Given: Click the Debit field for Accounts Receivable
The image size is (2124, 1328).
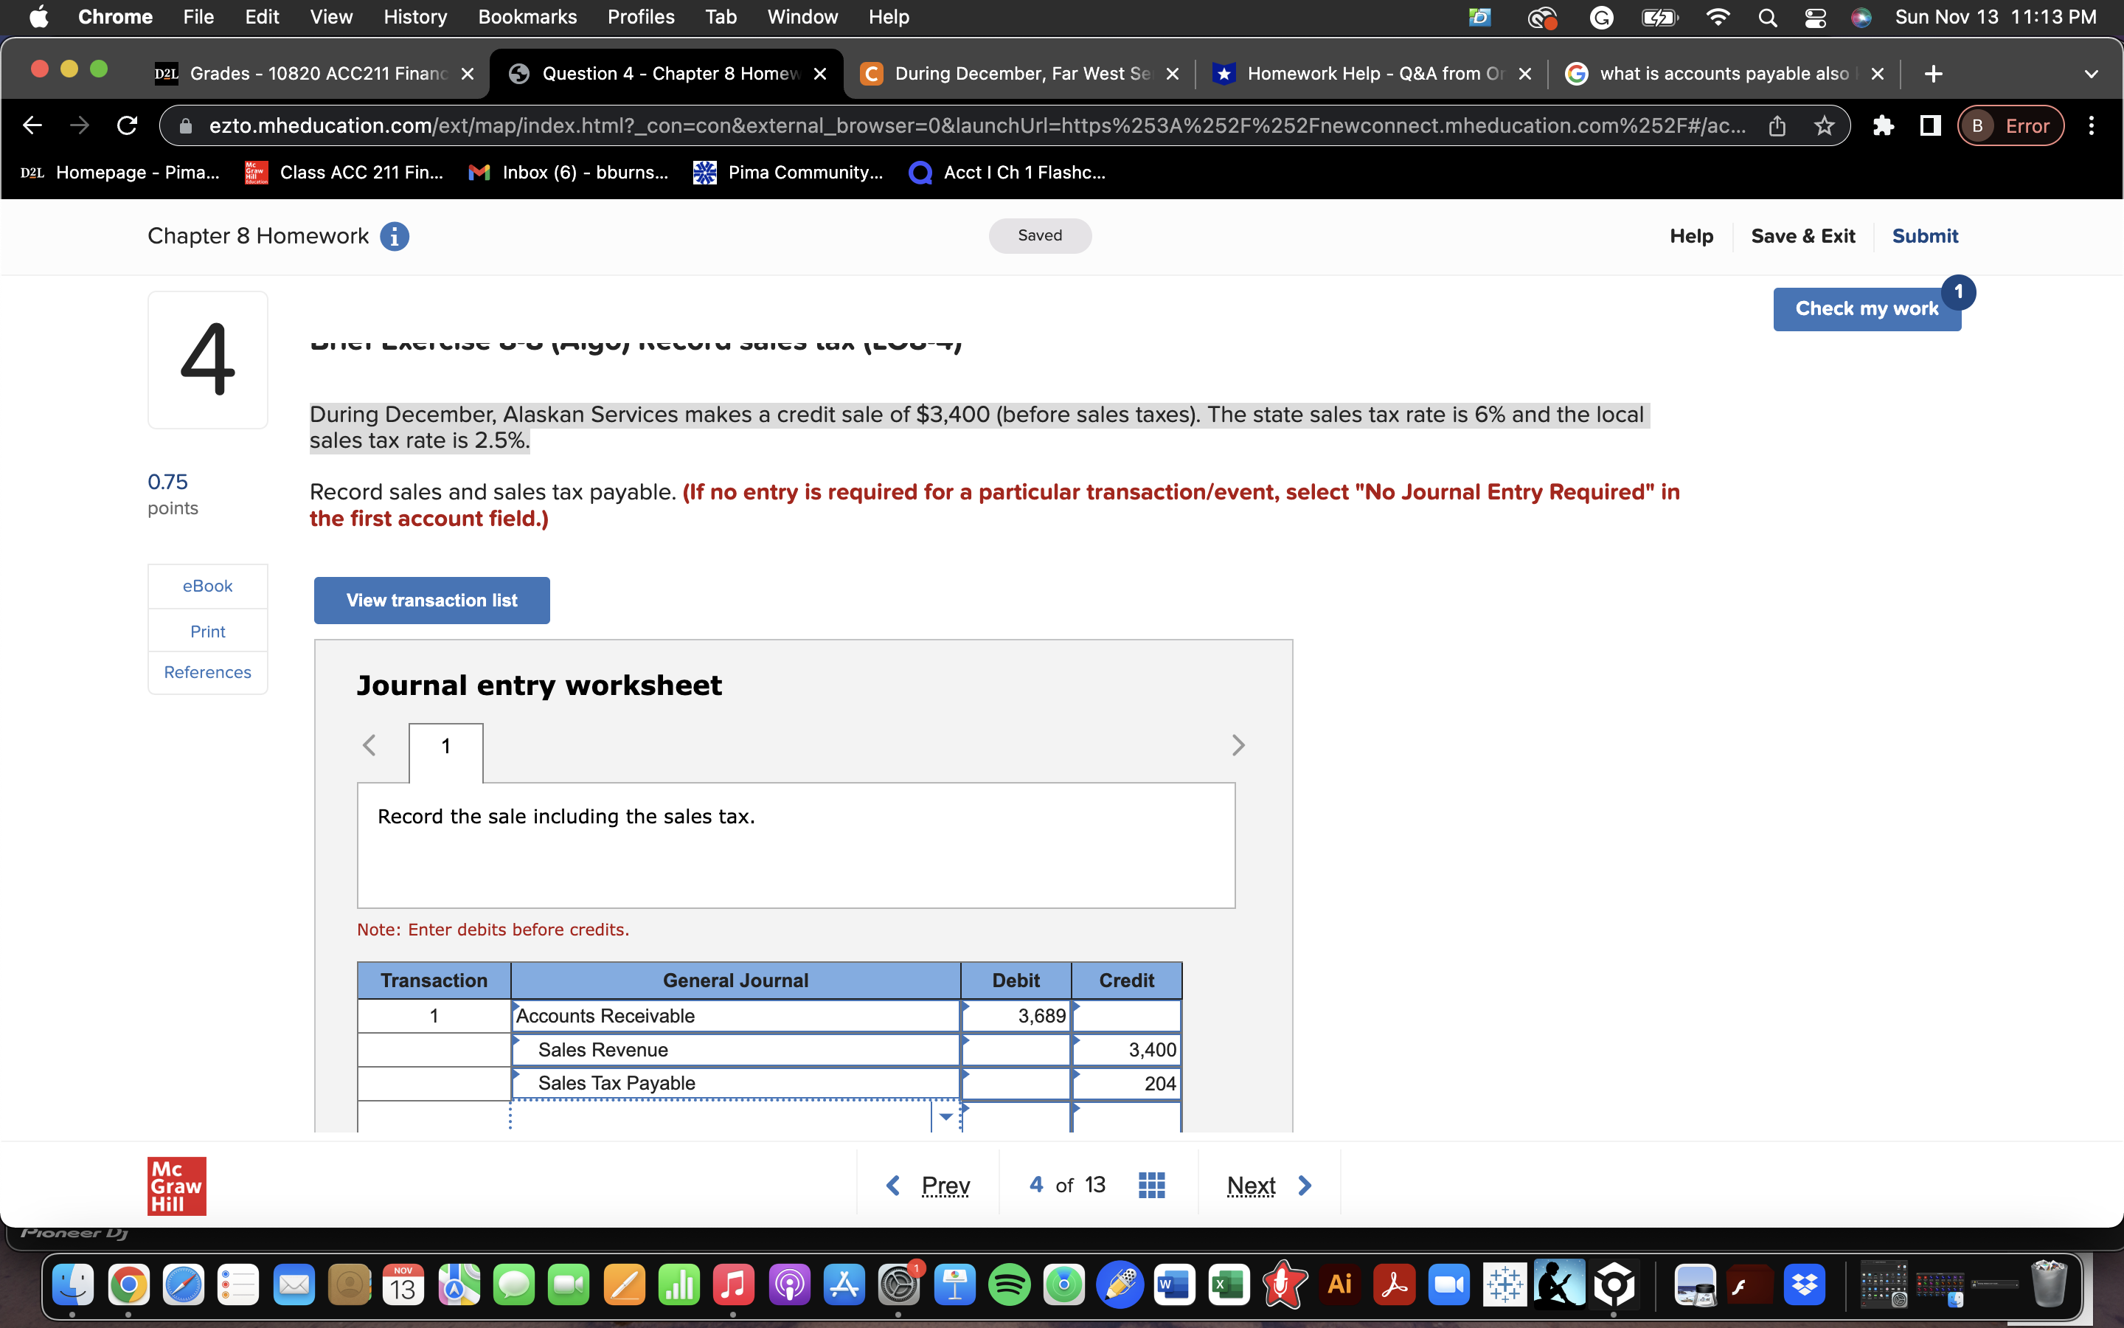Looking at the screenshot, I should coord(1014,1015).
